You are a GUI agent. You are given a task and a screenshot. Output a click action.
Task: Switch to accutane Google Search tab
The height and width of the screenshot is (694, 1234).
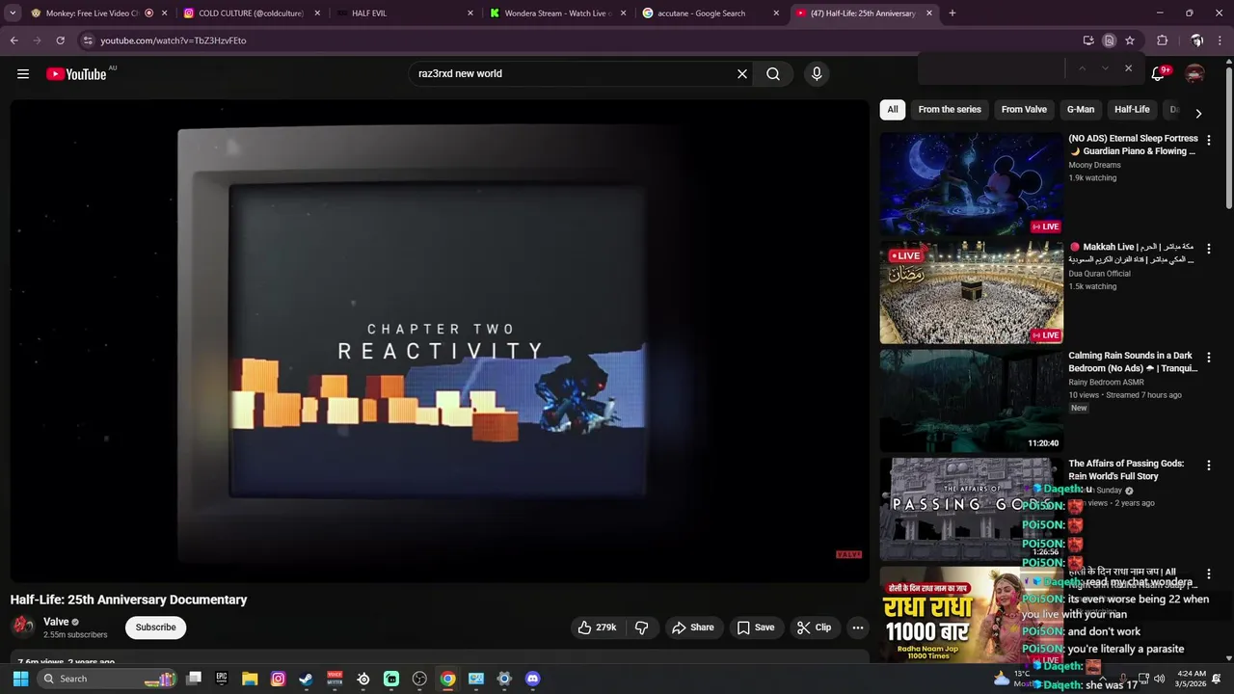711,13
